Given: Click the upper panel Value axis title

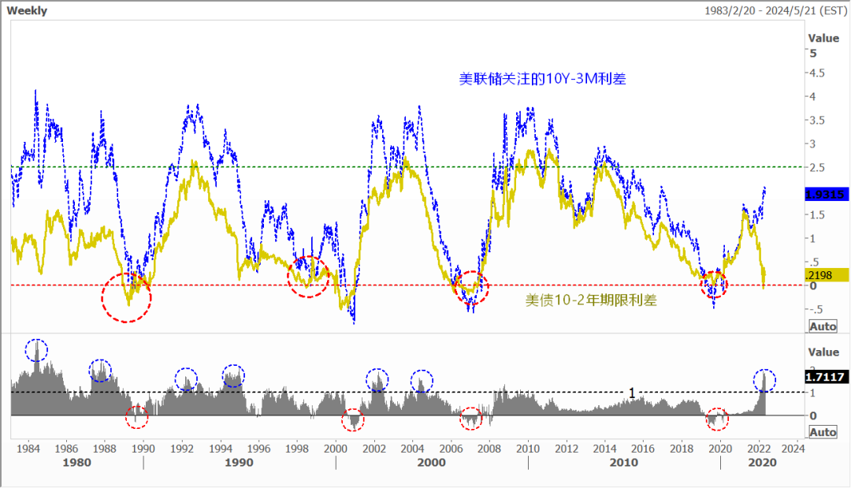Looking at the screenshot, I should pos(823,38).
